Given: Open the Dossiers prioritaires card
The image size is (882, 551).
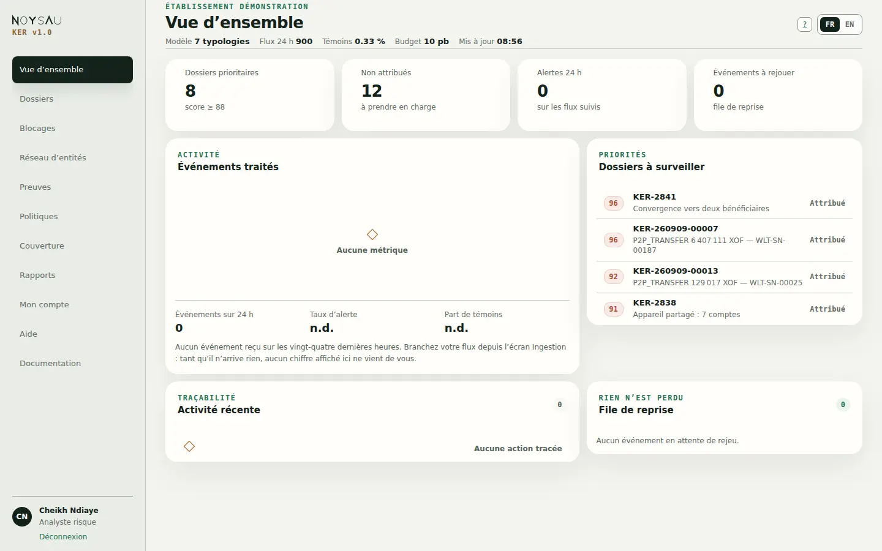Looking at the screenshot, I should (250, 95).
